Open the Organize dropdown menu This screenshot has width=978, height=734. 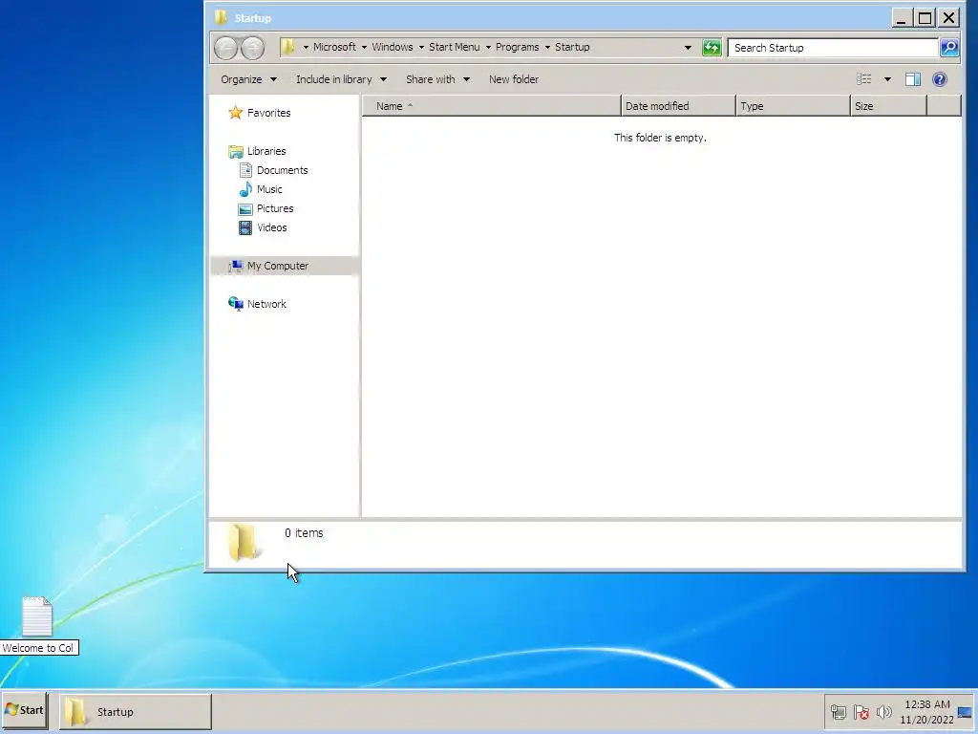[248, 79]
